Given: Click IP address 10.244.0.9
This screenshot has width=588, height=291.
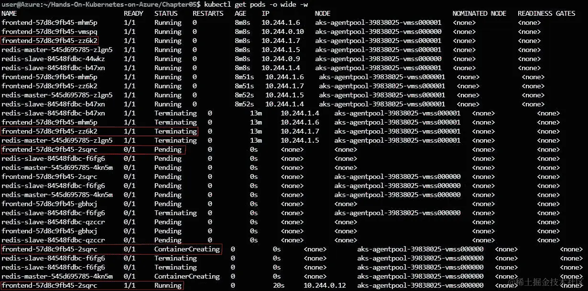Looking at the screenshot, I should point(281,59).
